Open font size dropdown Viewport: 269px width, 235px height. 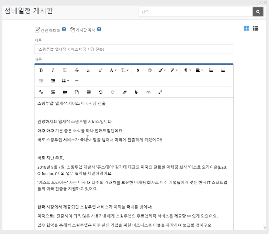click(125, 70)
